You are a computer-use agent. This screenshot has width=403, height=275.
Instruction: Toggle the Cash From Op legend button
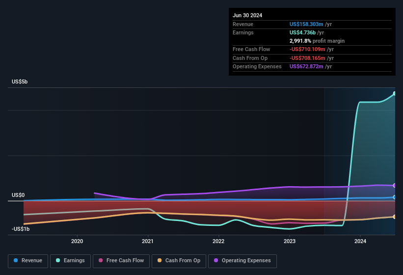pyautogui.click(x=179, y=261)
